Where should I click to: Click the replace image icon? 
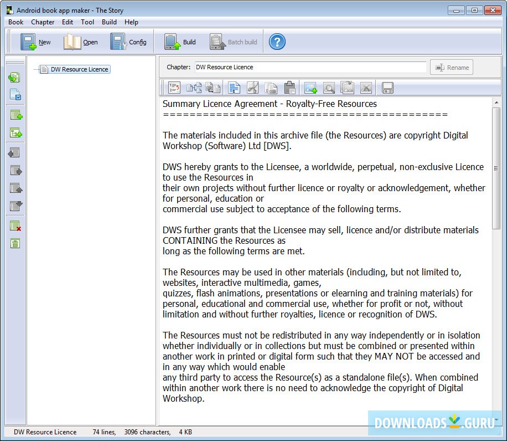tap(347, 88)
